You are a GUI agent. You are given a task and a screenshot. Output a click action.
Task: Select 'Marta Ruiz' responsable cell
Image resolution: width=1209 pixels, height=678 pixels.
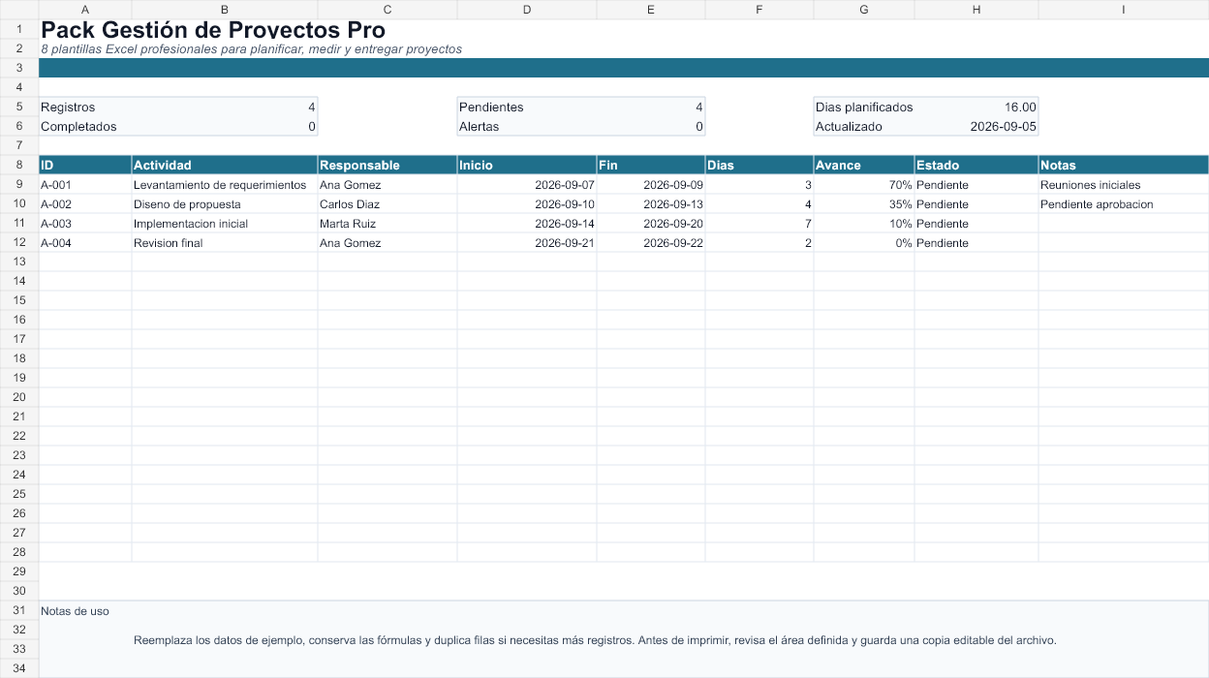387,223
